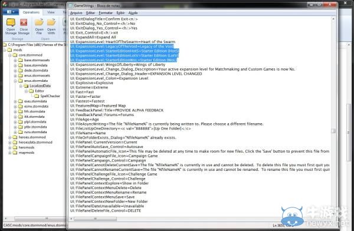Select the SpellChecker folder icon
The width and height of the screenshot is (354, 231).
click(x=37, y=96)
